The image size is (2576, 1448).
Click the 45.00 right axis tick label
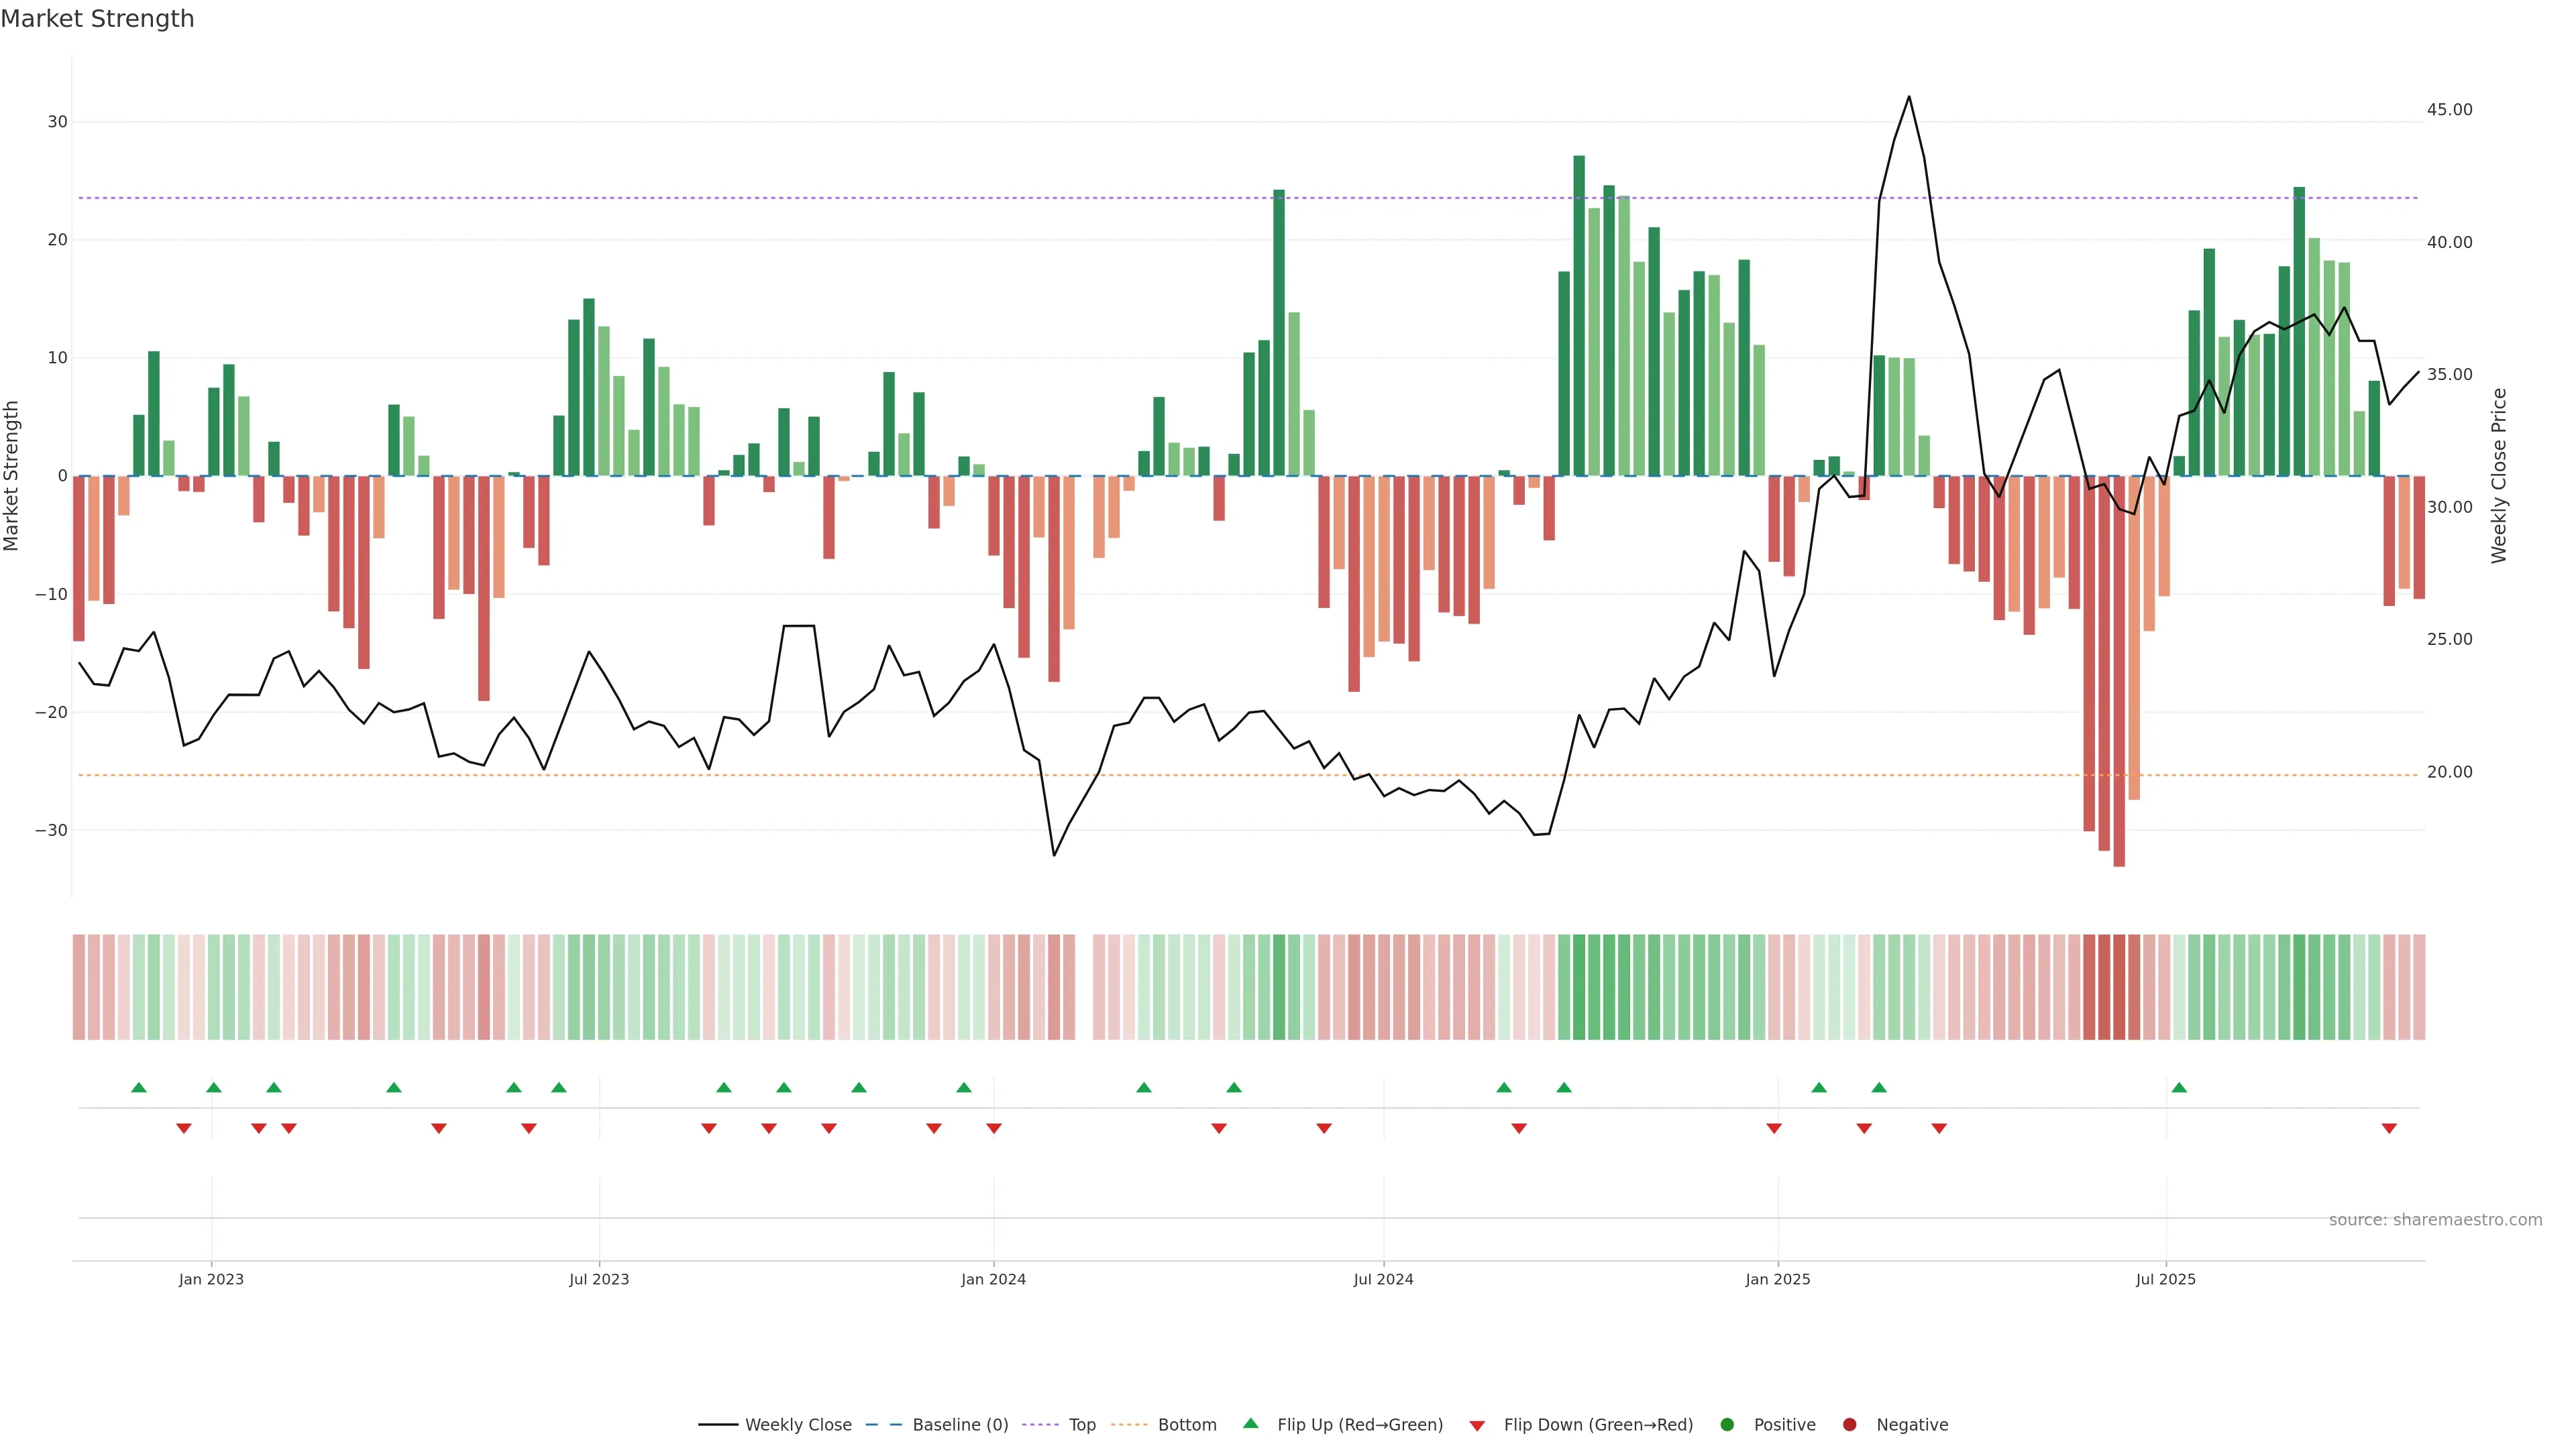click(x=2449, y=110)
